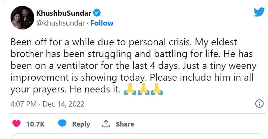Click the Twitter bird logo
Image resolution: width=268 pixels, height=139 pixels.
click(259, 12)
